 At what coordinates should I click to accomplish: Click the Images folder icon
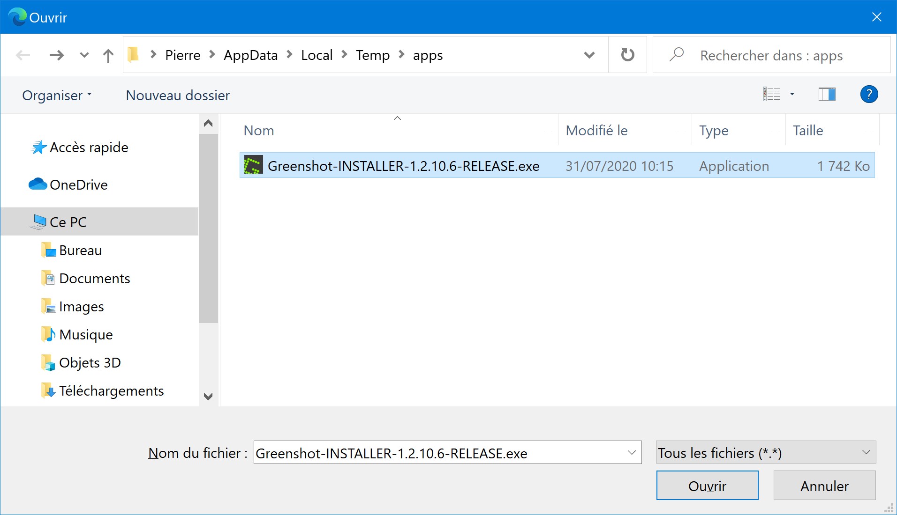click(x=48, y=306)
